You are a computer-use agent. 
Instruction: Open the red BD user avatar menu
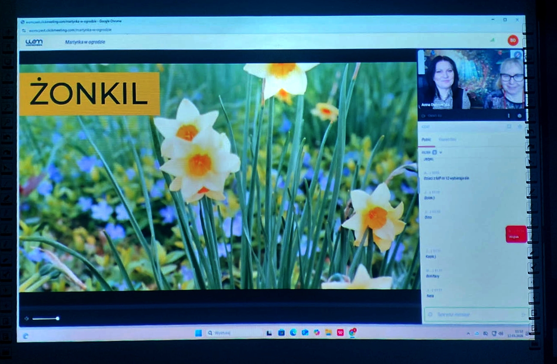[512, 40]
